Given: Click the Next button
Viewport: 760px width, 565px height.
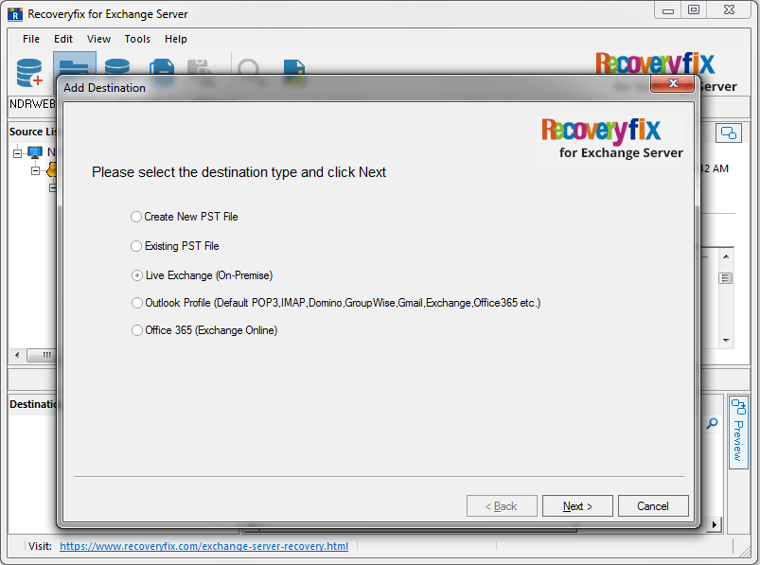Looking at the screenshot, I should pyautogui.click(x=577, y=506).
